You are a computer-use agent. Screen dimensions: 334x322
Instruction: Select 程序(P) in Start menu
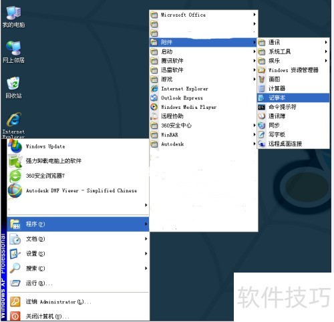point(78,224)
